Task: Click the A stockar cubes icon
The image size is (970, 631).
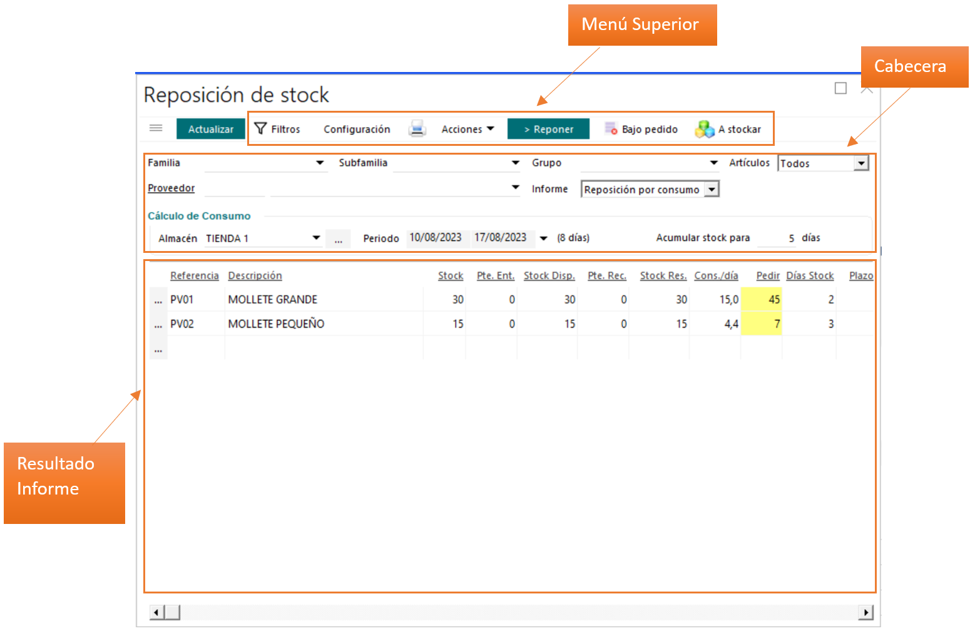Action: click(x=705, y=129)
